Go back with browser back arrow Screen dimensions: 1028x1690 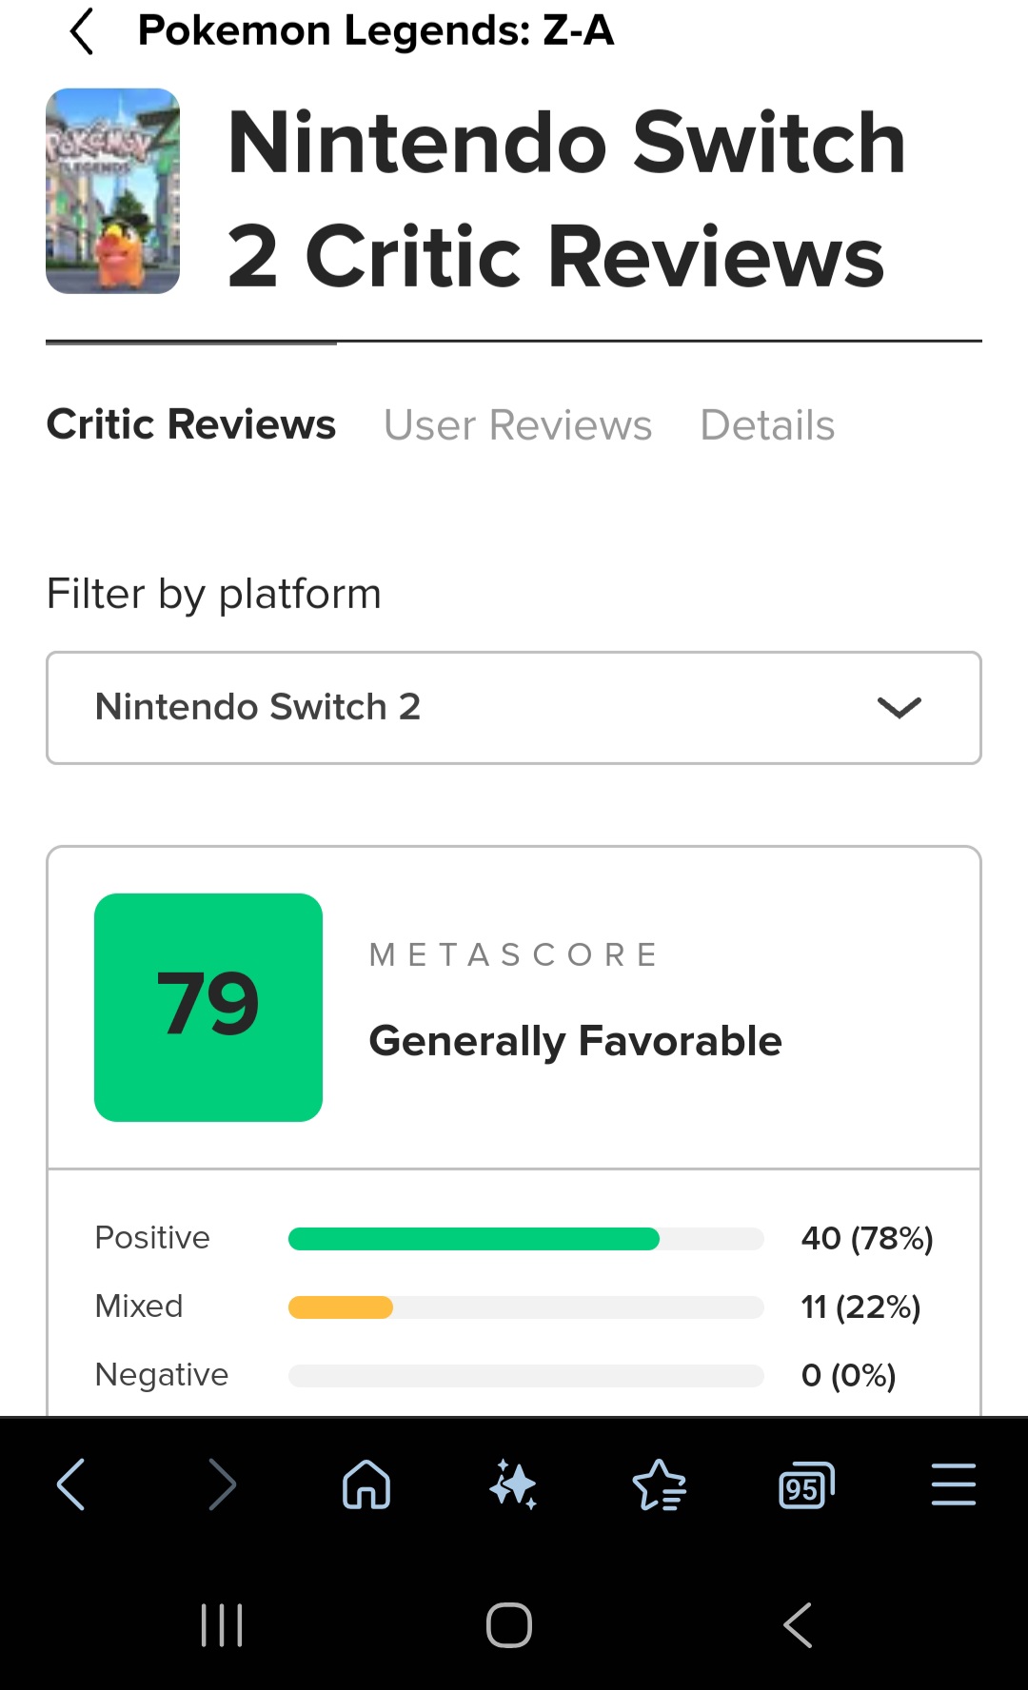(x=71, y=1484)
